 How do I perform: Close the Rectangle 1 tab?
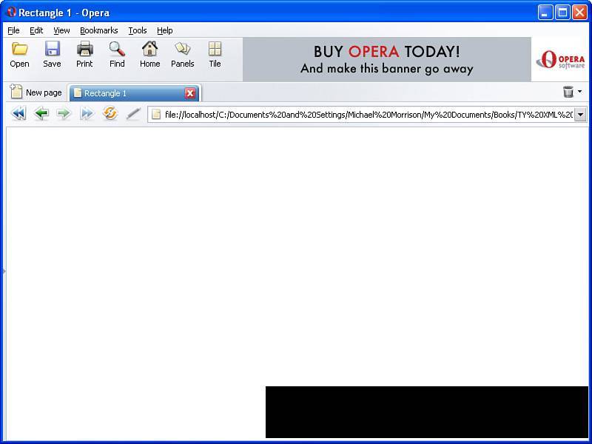(x=190, y=93)
